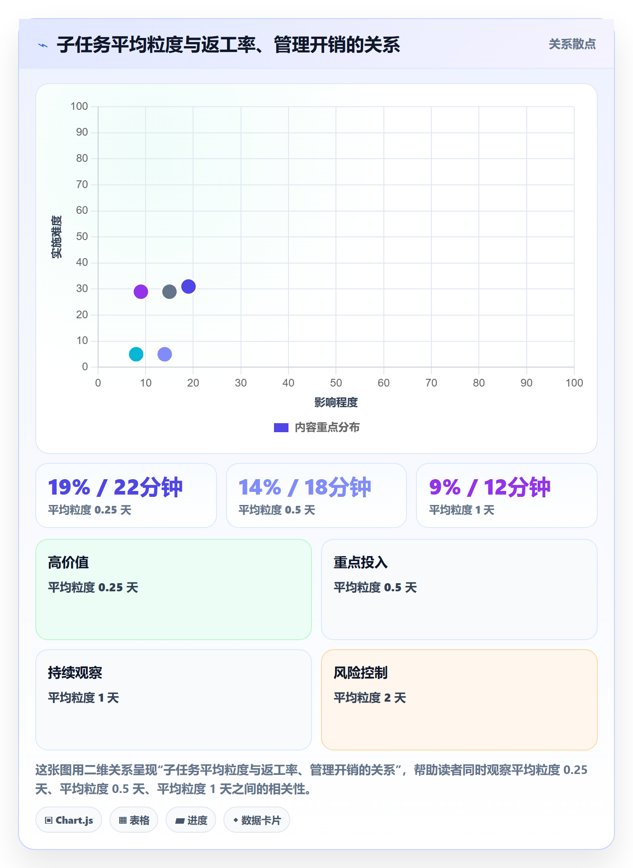Toggle the 内容重点分布 legend color box

point(281,428)
